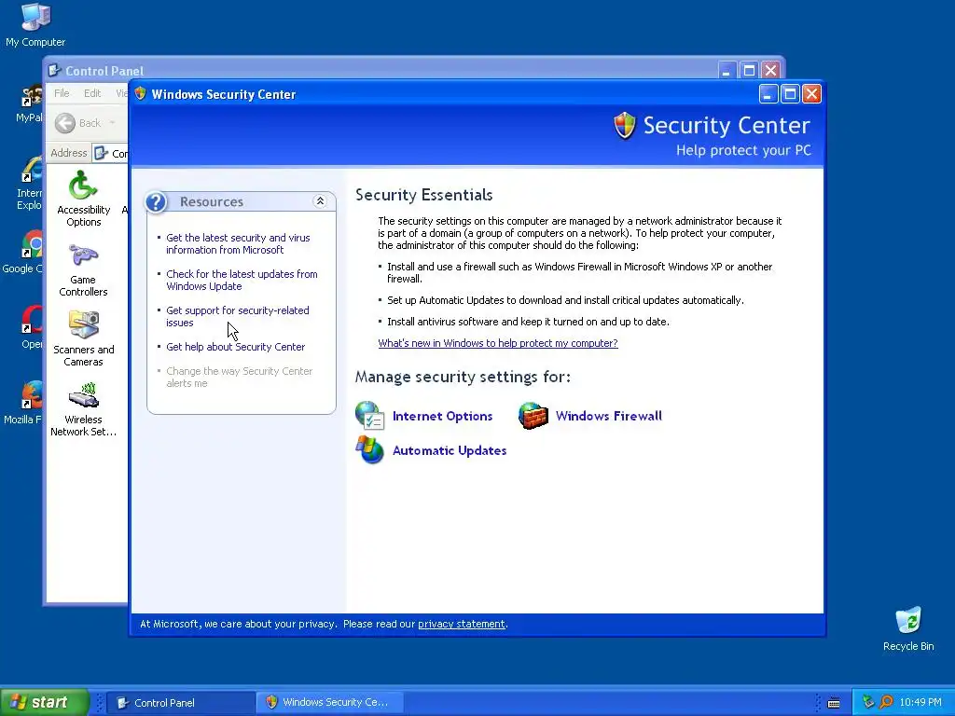Switch to Control Panel taskbar button
The image size is (955, 716).
coord(180,703)
